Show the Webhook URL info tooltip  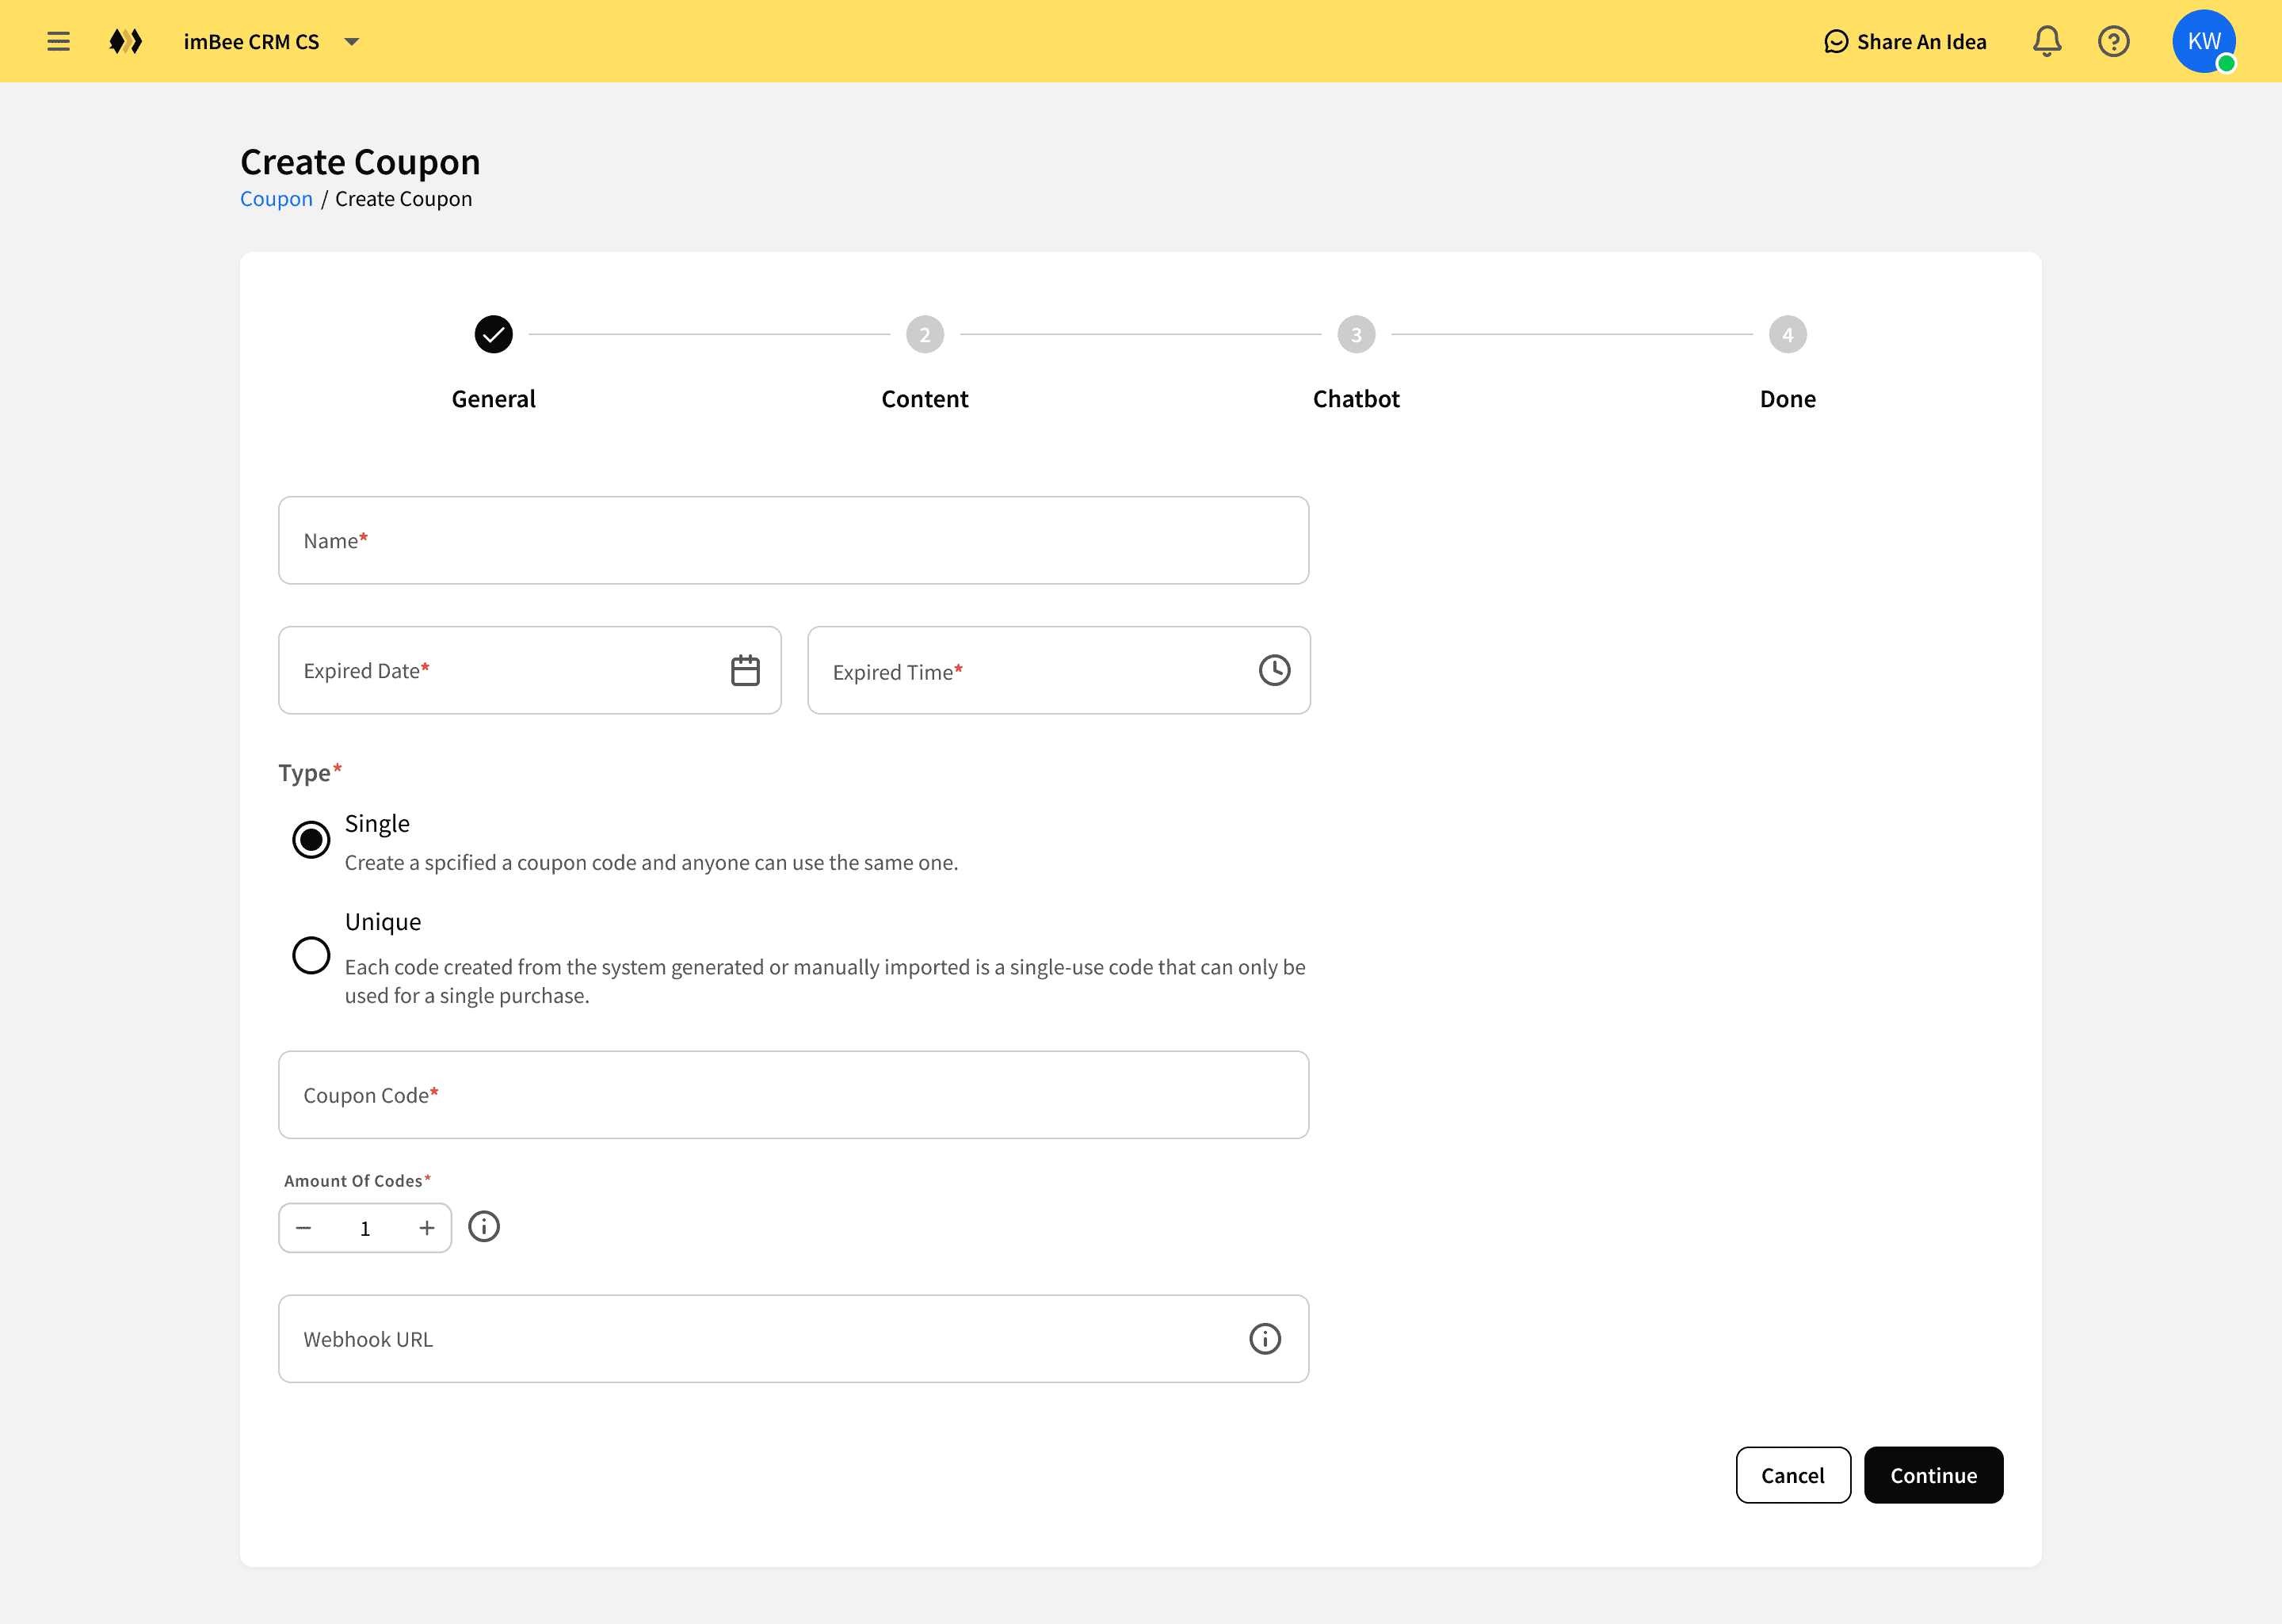point(1265,1338)
